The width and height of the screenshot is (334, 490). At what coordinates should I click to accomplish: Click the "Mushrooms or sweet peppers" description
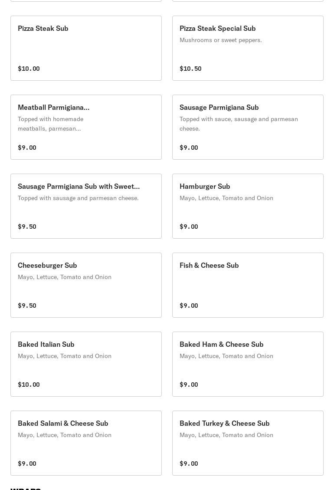[220, 40]
